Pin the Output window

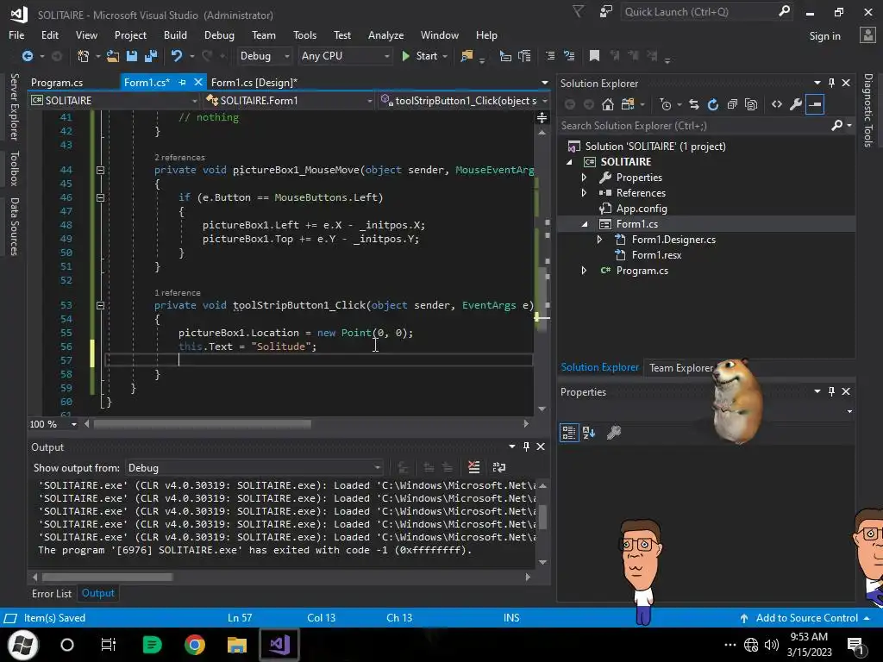526,447
